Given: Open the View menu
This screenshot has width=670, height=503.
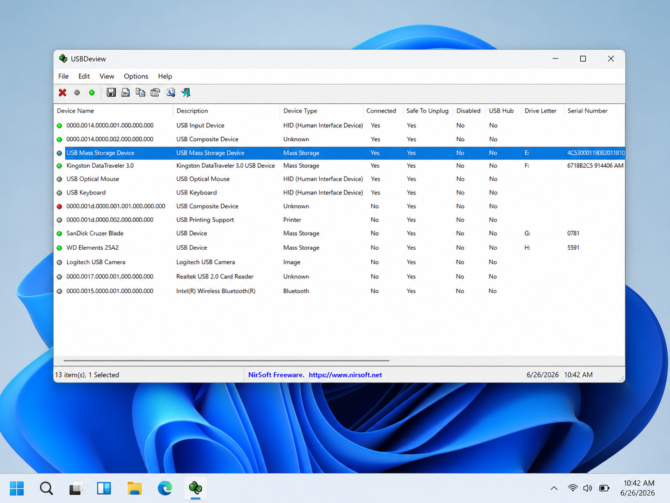Looking at the screenshot, I should pos(107,76).
